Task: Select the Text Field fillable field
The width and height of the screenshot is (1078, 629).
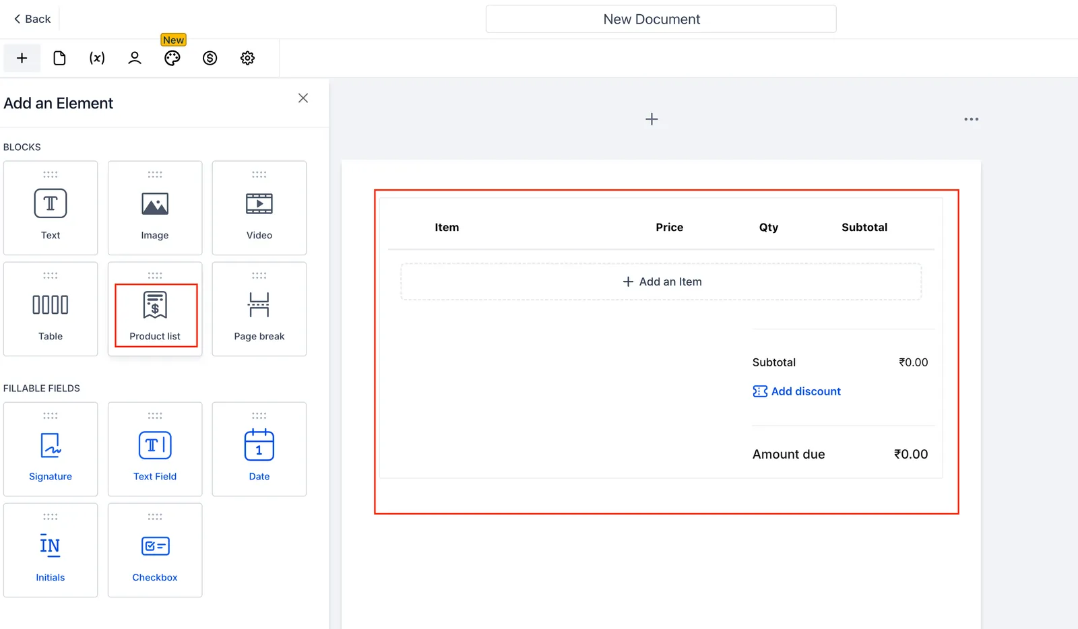Action: 155,449
